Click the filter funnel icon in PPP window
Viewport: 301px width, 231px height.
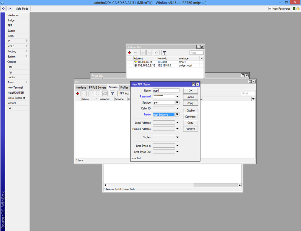pos(113,93)
